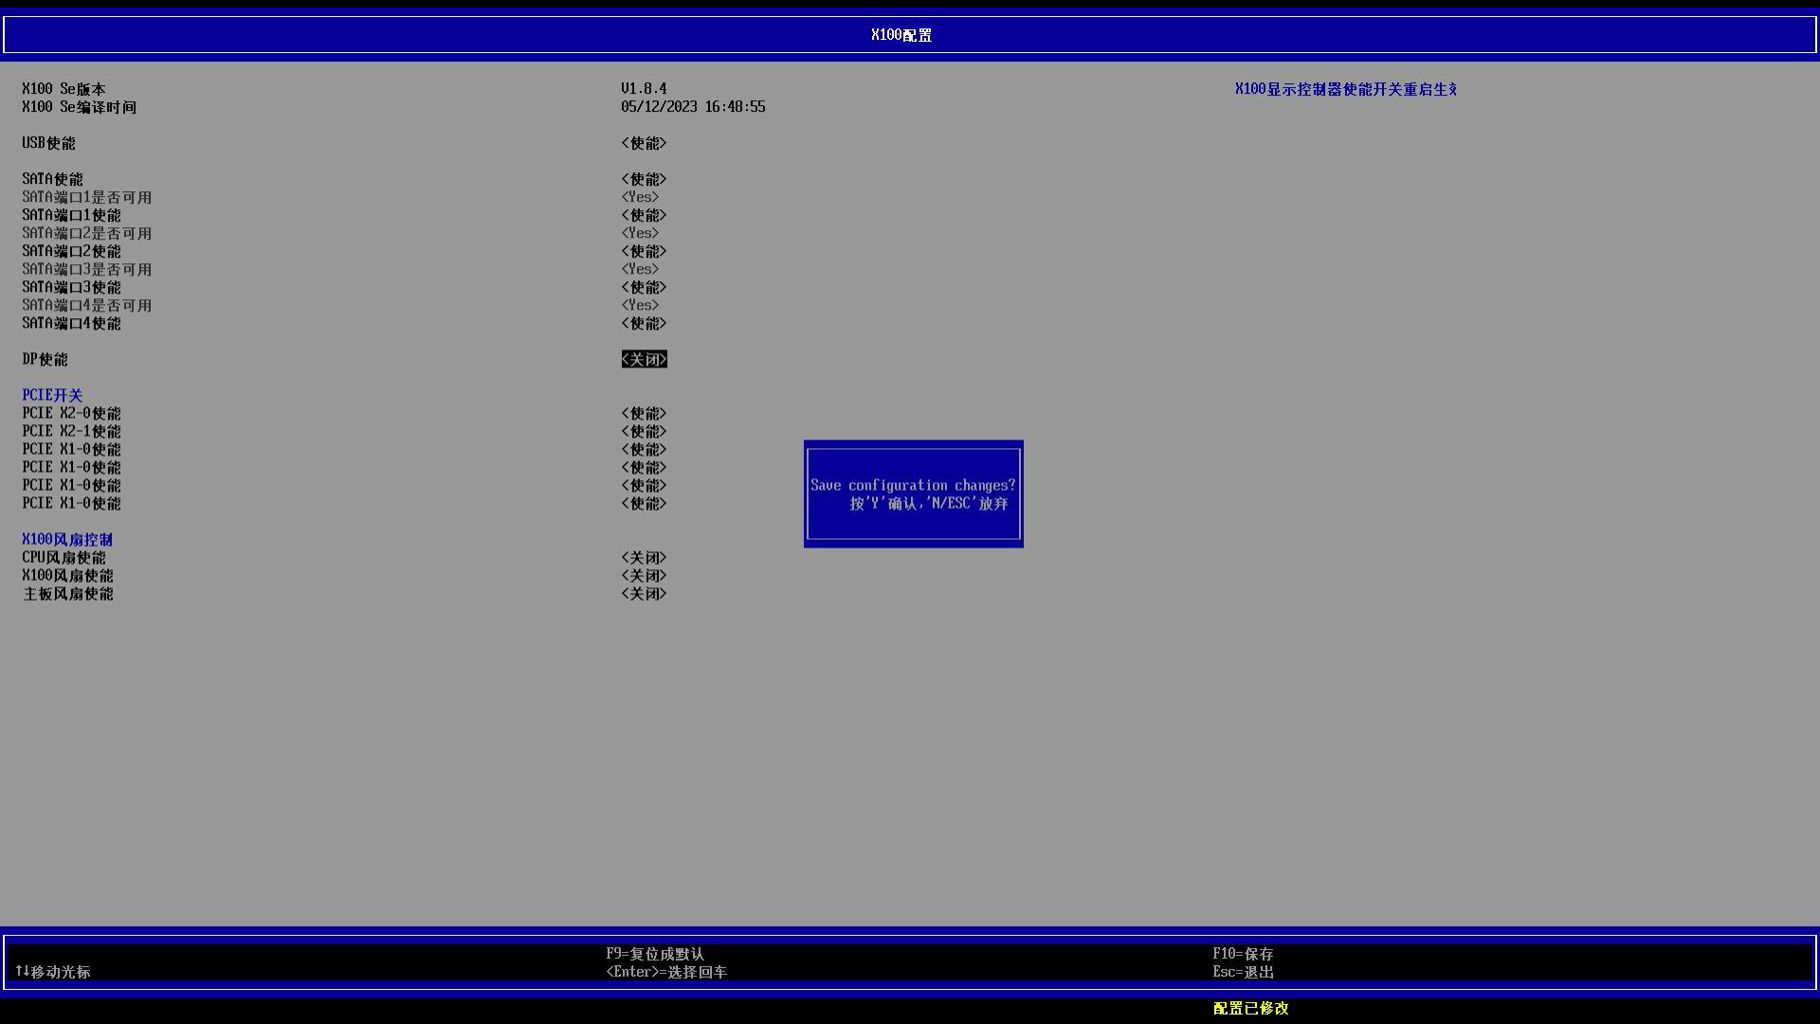Click the X100配置 title bar
The width and height of the screenshot is (1820, 1024).
click(x=910, y=35)
